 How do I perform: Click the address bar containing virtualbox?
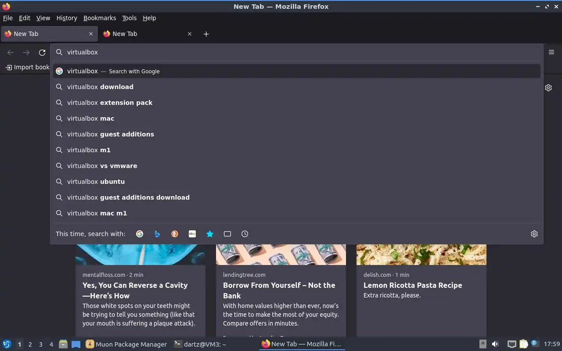tap(296, 52)
